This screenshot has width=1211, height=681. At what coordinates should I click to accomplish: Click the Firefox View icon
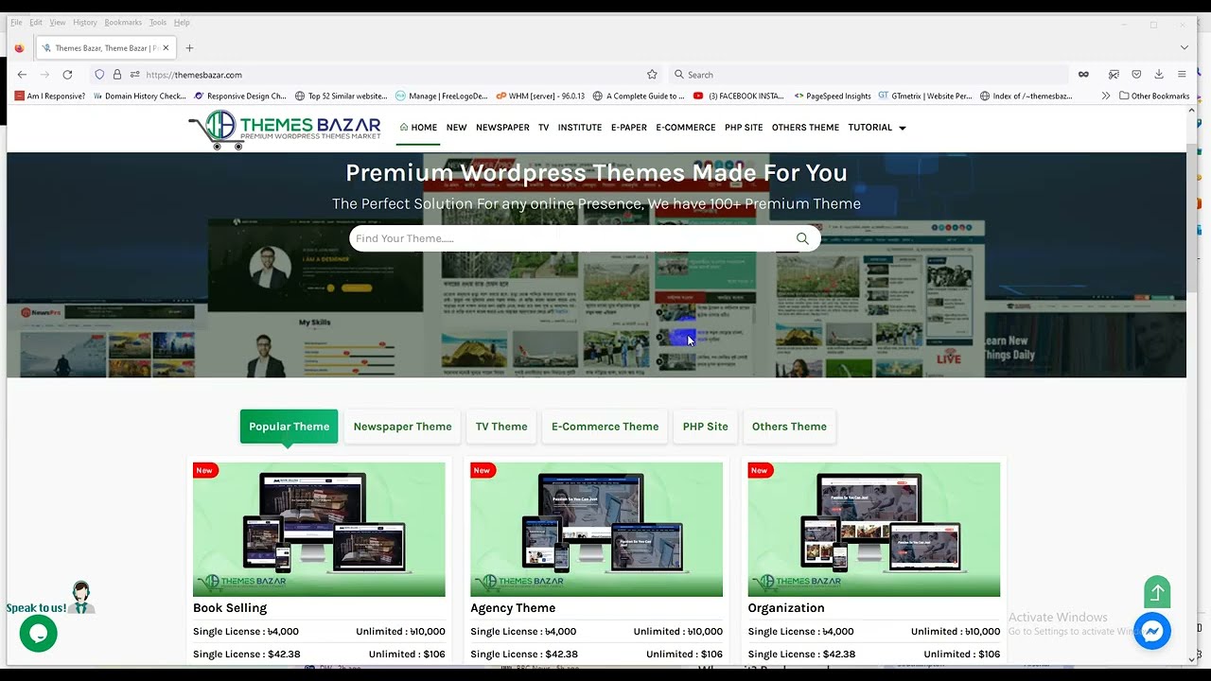pos(19,48)
